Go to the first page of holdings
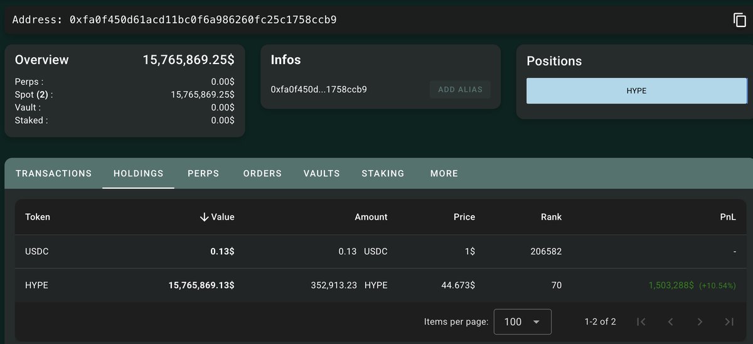753x344 pixels. coord(641,321)
